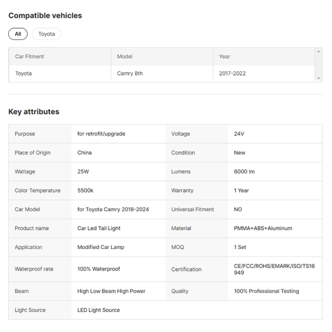Click the Car Led Tail Light product name

(99, 228)
